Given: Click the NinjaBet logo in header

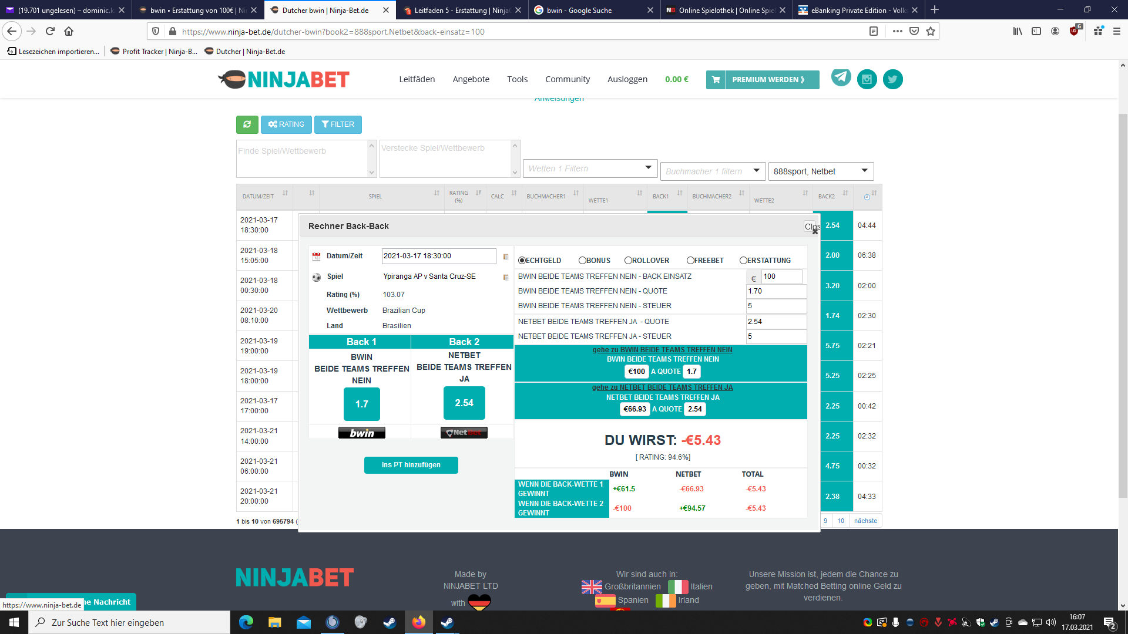Looking at the screenshot, I should (284, 79).
